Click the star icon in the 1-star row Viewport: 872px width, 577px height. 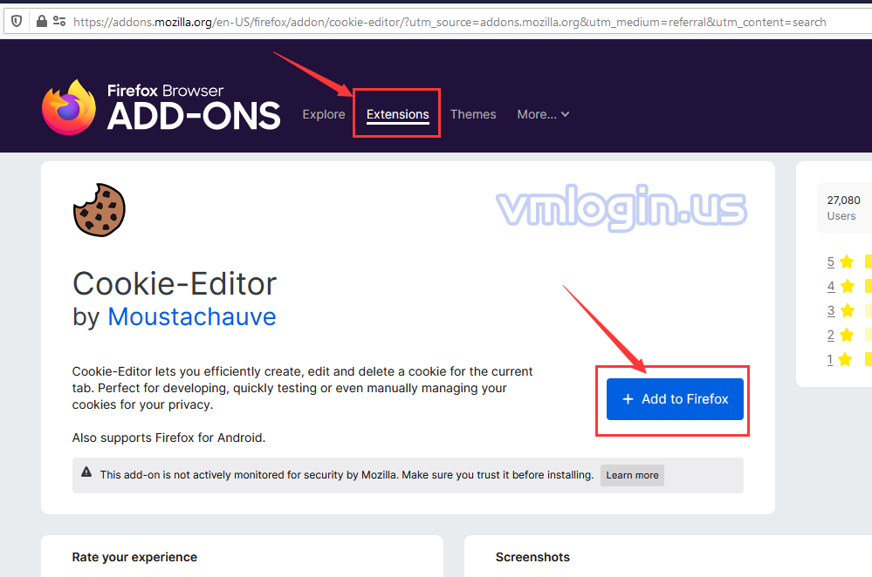pos(846,359)
